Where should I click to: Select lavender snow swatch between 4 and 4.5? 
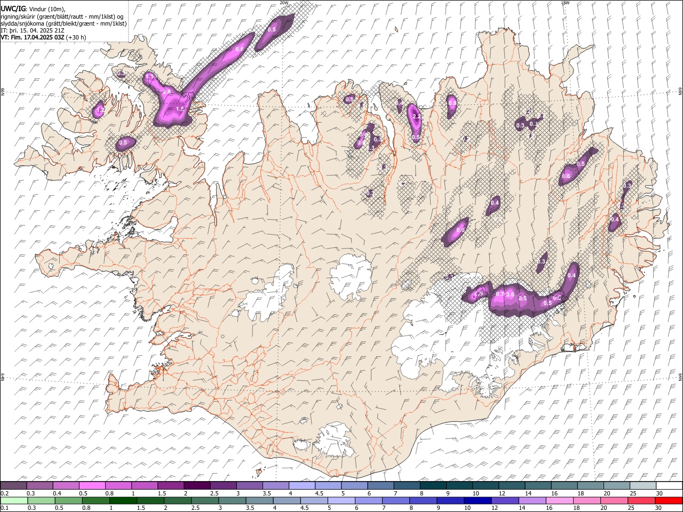[x=301, y=486]
